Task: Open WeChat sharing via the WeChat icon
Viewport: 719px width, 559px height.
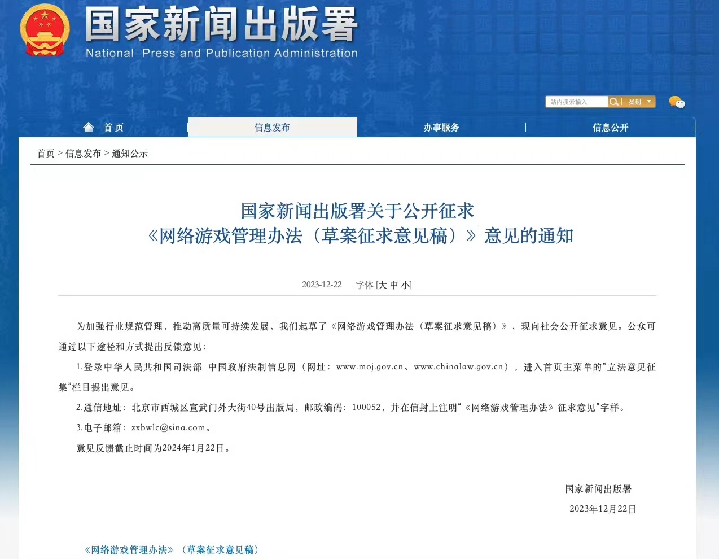Action: tap(676, 102)
